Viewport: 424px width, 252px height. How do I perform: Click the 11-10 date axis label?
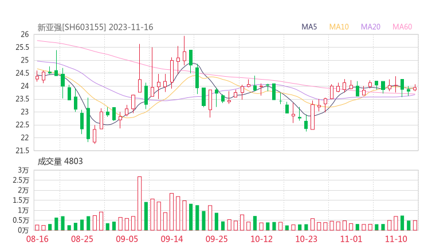[x=395, y=239]
